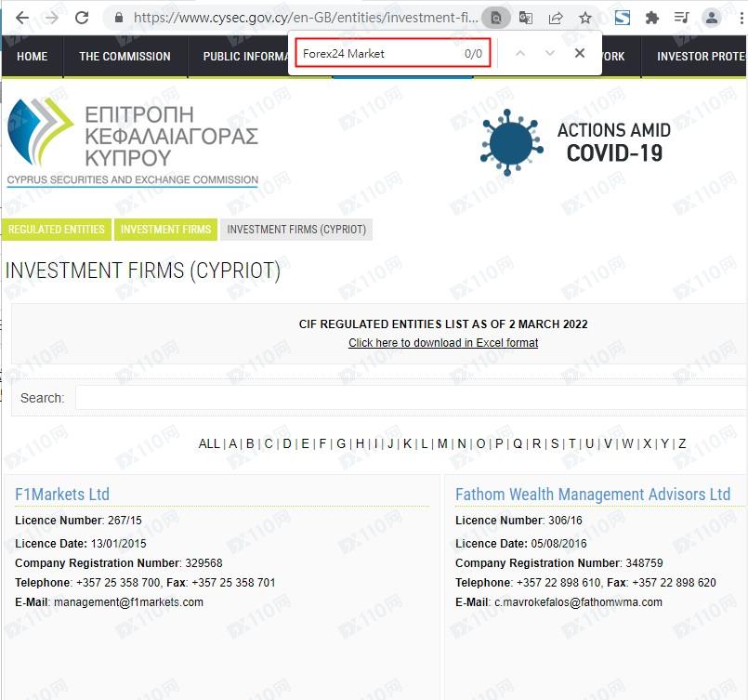Open the HOME menu item

click(x=32, y=57)
